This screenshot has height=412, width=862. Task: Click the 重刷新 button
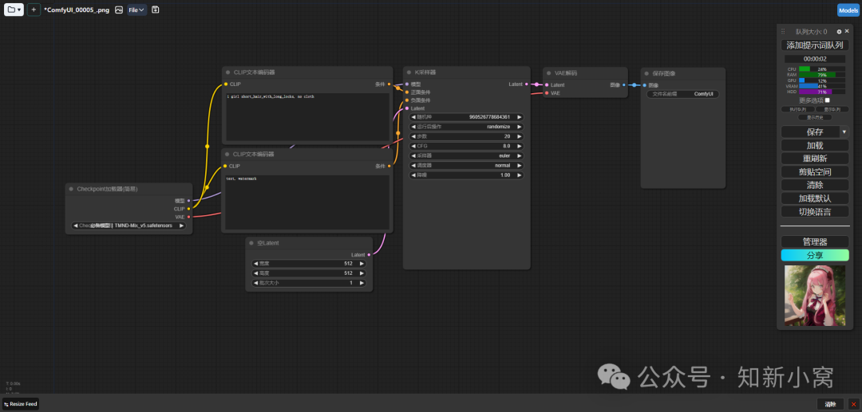pos(815,159)
